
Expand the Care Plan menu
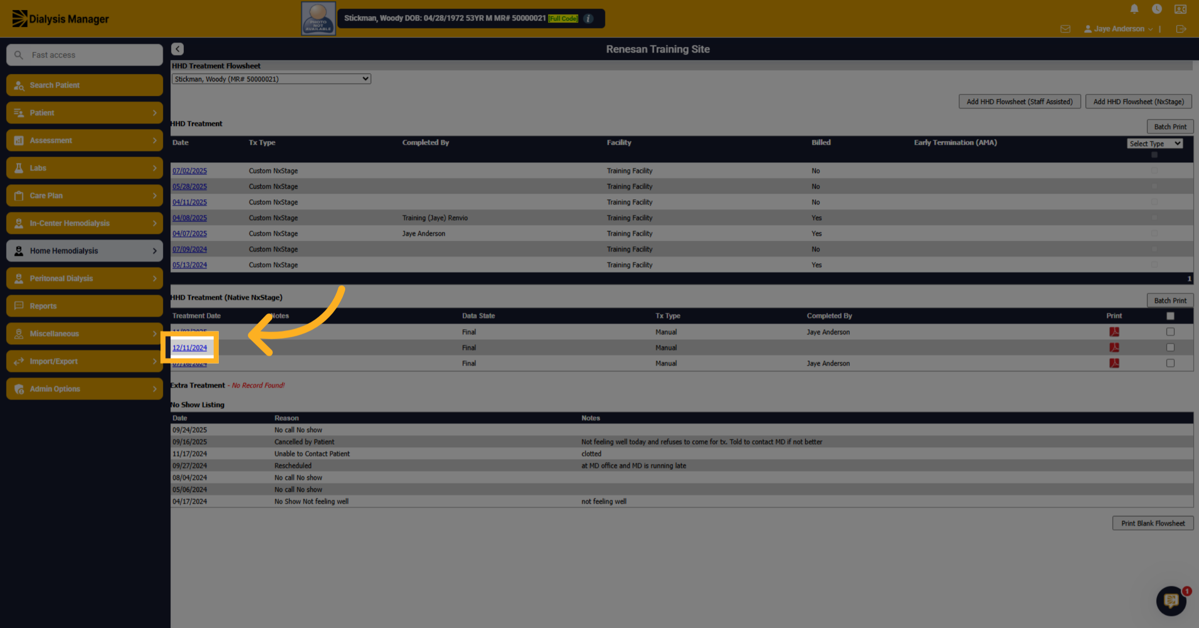[x=84, y=195]
